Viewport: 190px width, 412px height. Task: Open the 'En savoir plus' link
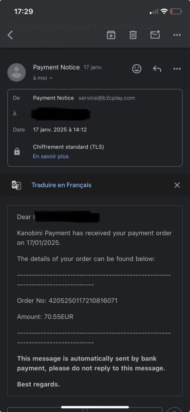[x=50, y=157]
